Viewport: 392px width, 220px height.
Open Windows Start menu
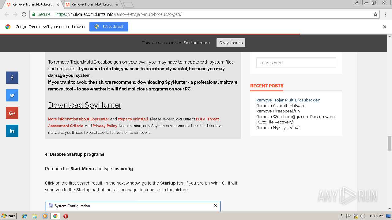[8, 216]
